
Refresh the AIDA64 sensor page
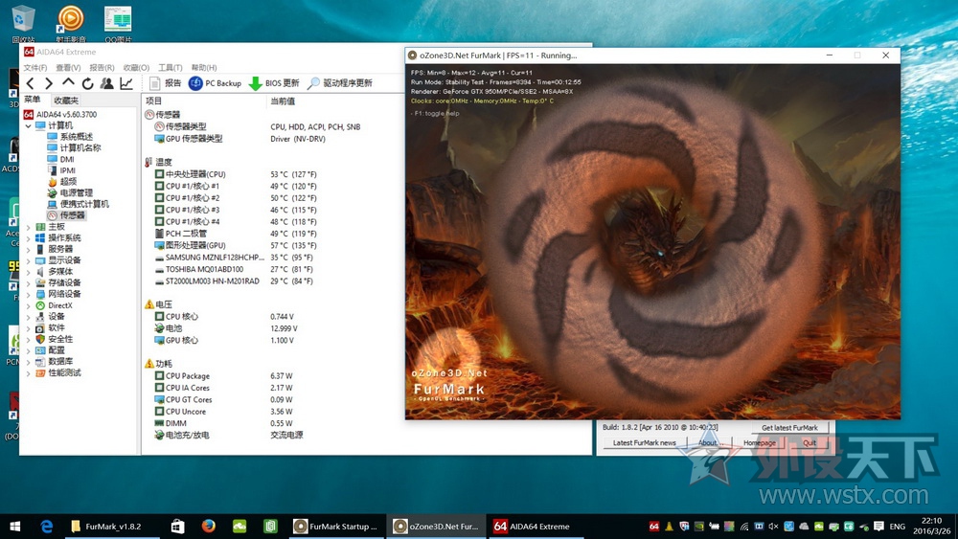[x=87, y=83]
